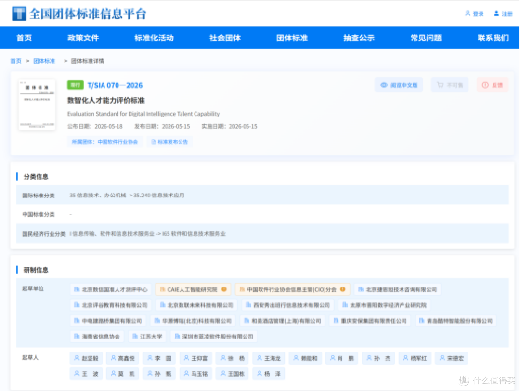
Task: Click the 注册 register user icon
Action: [496, 13]
